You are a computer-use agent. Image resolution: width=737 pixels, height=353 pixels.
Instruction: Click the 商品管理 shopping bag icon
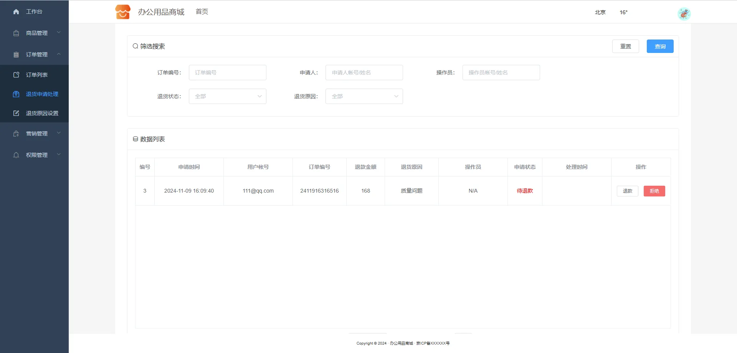click(x=16, y=33)
